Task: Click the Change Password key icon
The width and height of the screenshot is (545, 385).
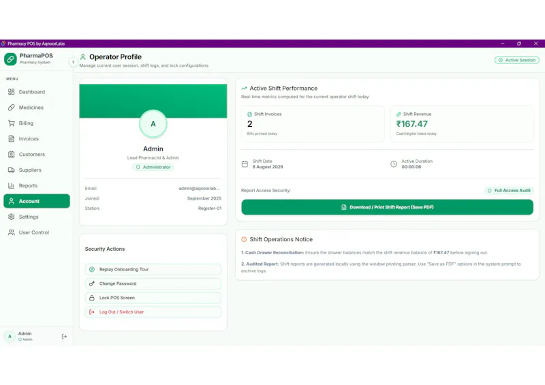Action: [92, 283]
